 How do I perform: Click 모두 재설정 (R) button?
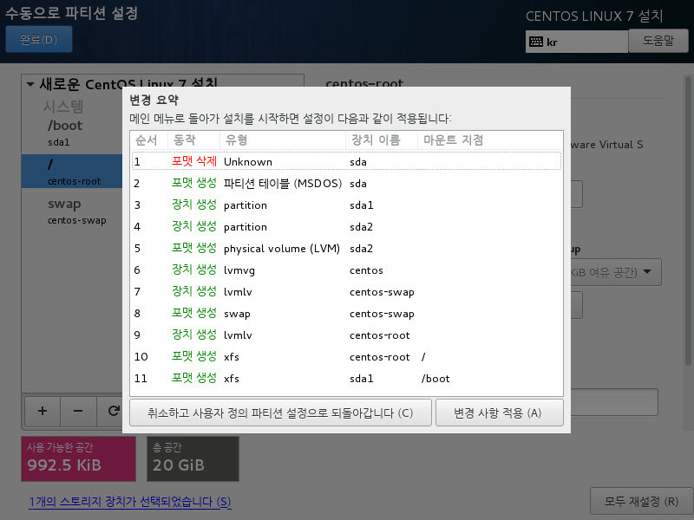641,502
